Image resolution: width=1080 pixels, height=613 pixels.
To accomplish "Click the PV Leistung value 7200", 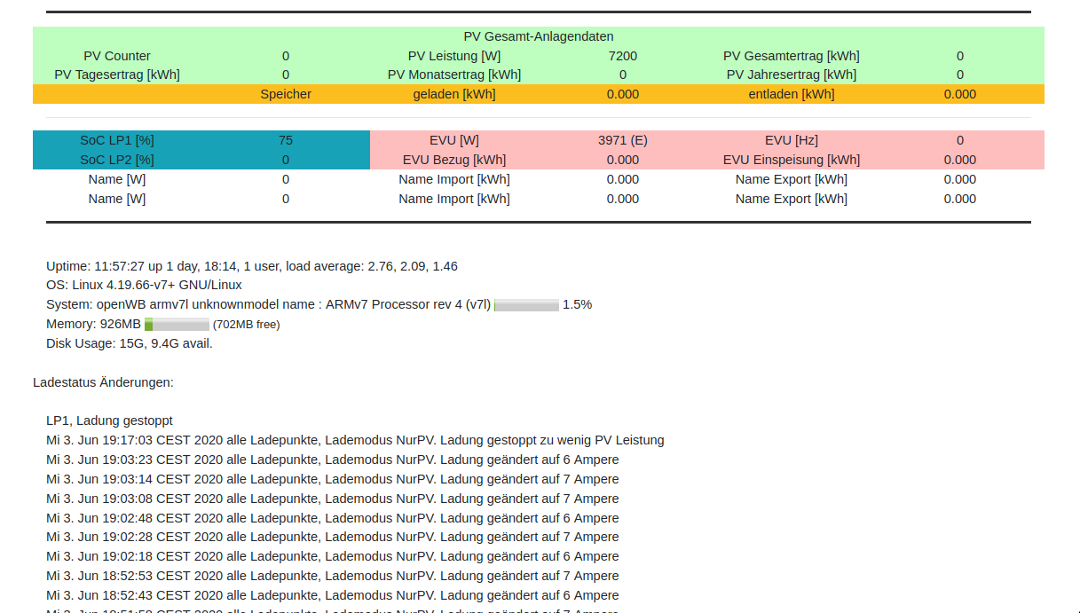I will tap(623, 56).
